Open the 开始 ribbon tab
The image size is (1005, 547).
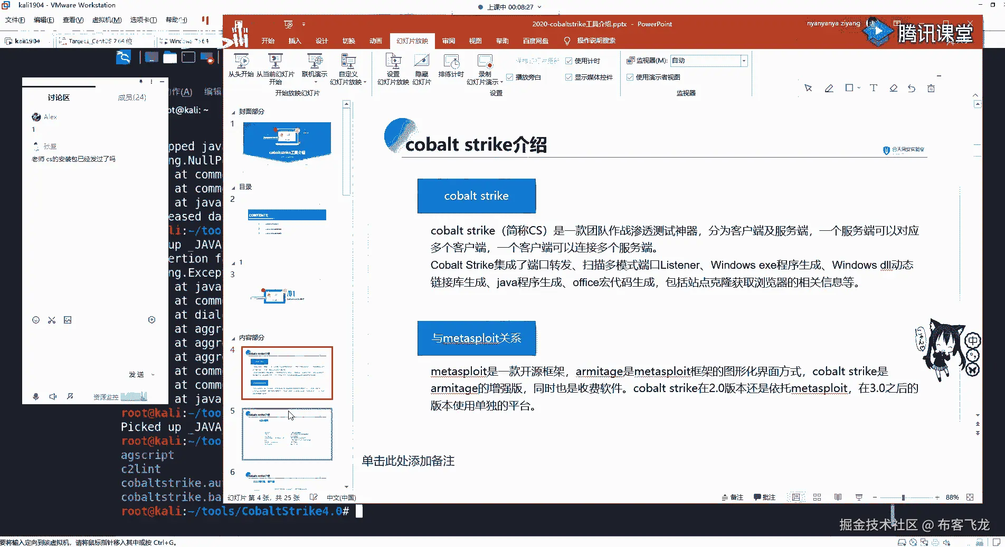tap(268, 41)
